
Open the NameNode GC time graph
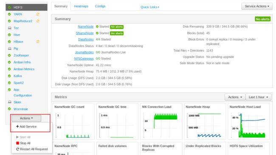[x=117, y=121]
